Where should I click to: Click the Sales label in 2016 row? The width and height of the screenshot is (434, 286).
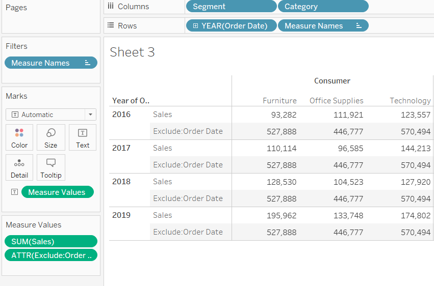163,115
